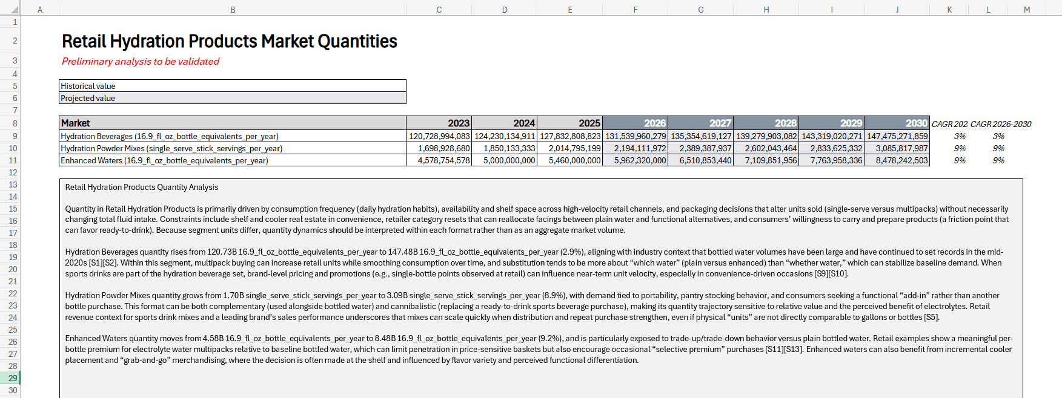Click cell value 127,832,808,823
The height and width of the screenshot is (398, 1062).
click(x=569, y=136)
